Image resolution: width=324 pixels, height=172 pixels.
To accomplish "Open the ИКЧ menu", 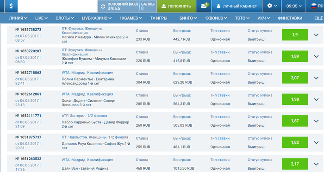I will coord(264,18).
